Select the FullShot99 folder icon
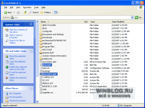This screenshot has height=108, width=145. point(41,43)
